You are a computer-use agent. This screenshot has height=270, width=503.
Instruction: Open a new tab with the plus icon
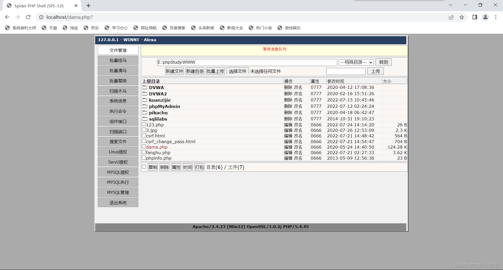point(89,6)
